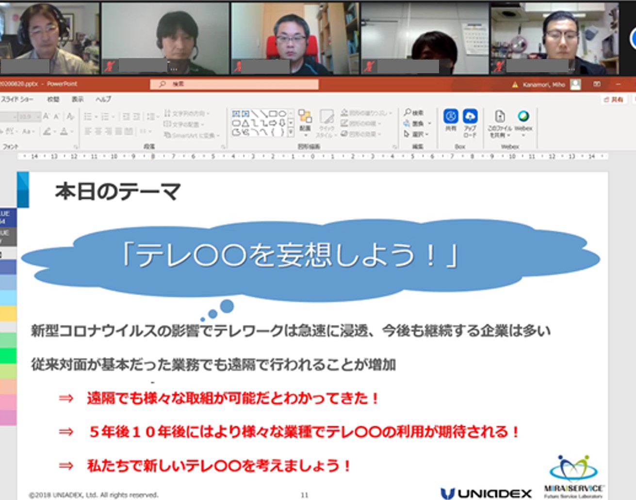Click the 共有 (Share) button at top right
This screenshot has width=636, height=500.
pos(613,99)
